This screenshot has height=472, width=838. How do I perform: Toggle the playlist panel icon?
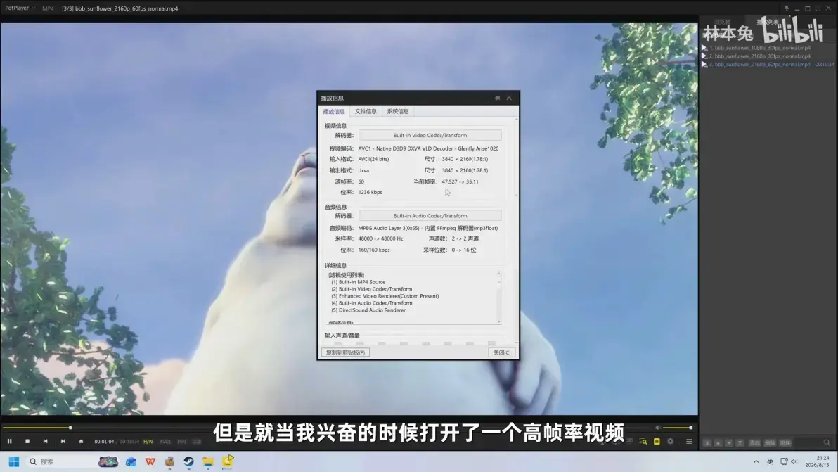pos(643,442)
